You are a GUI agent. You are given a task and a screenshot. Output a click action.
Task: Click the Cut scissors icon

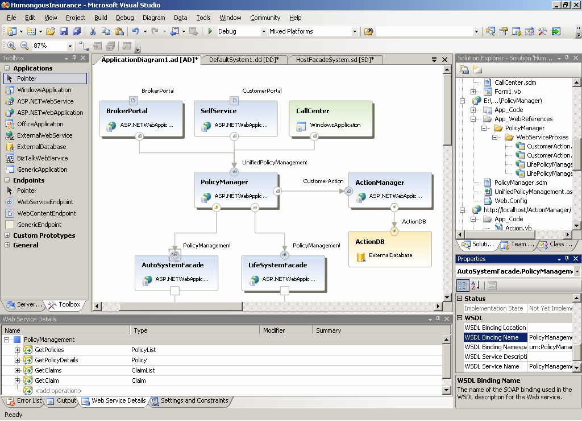click(x=93, y=32)
